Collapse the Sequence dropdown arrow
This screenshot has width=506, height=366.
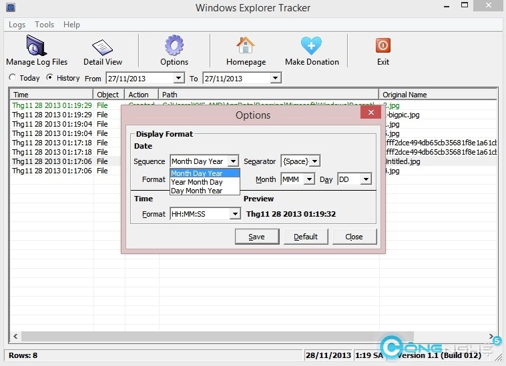coord(233,161)
